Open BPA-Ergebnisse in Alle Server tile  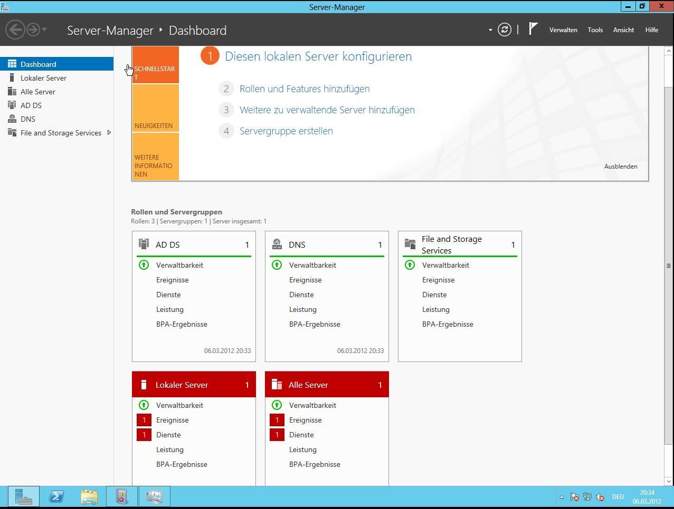315,464
